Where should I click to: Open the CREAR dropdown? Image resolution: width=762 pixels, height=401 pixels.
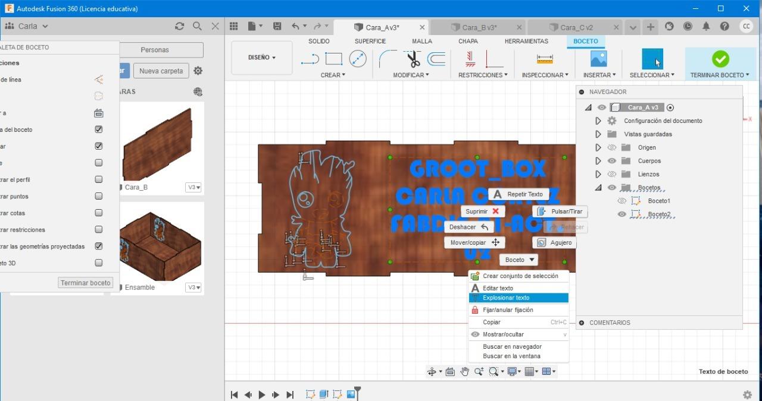point(333,75)
